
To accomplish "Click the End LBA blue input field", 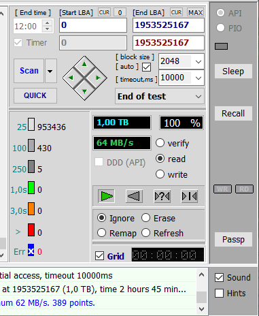I will click(x=169, y=25).
